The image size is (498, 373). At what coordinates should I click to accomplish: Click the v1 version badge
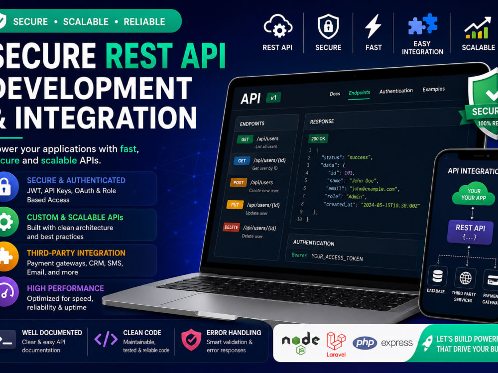[x=273, y=98]
